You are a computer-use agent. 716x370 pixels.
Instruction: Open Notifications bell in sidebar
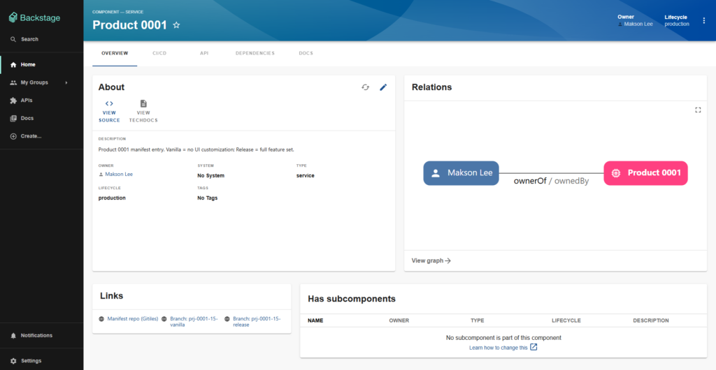13,336
